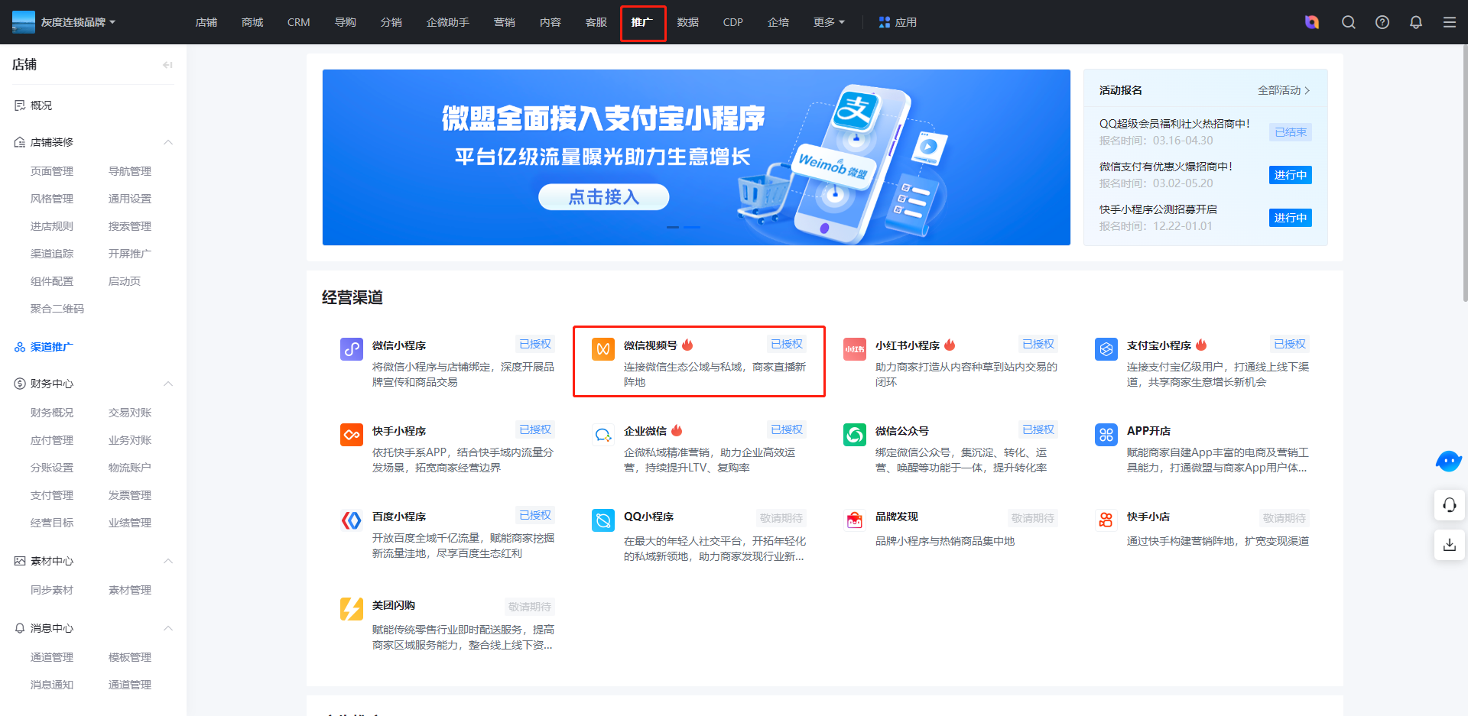The image size is (1468, 716).
Task: Switch to the 店铺 top navigation tab
Action: coord(206,22)
